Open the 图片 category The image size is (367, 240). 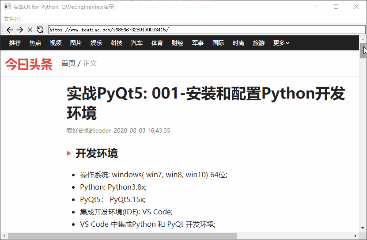coord(76,43)
